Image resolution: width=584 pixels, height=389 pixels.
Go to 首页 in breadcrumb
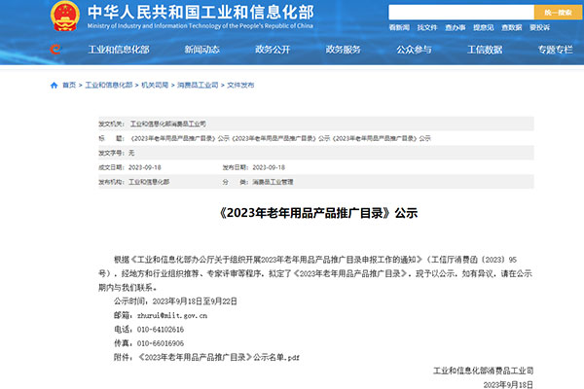coord(69,86)
